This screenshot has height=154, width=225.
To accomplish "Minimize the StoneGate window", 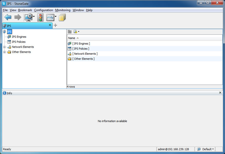I will [x=201, y=3].
